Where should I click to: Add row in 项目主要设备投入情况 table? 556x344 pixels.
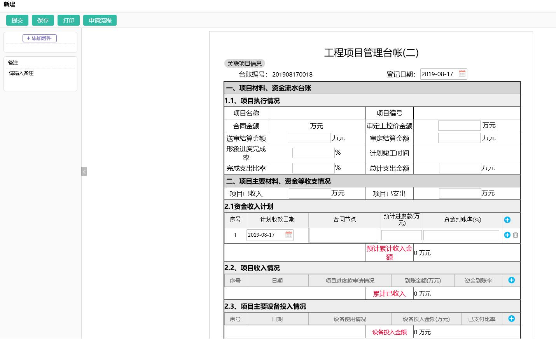tap(511, 319)
